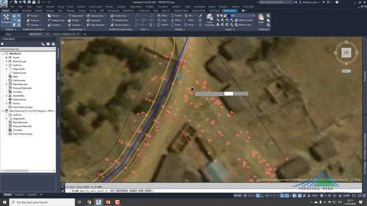Click Make Current layer button

point(243,21)
